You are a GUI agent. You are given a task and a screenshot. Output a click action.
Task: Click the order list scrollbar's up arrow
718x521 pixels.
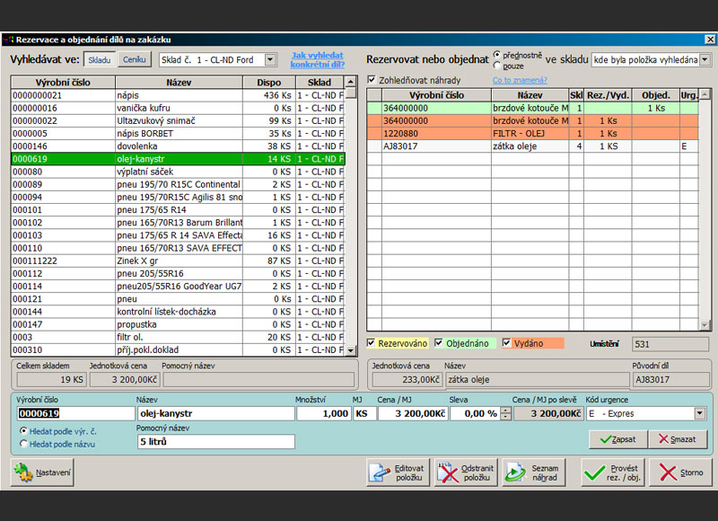click(x=705, y=94)
